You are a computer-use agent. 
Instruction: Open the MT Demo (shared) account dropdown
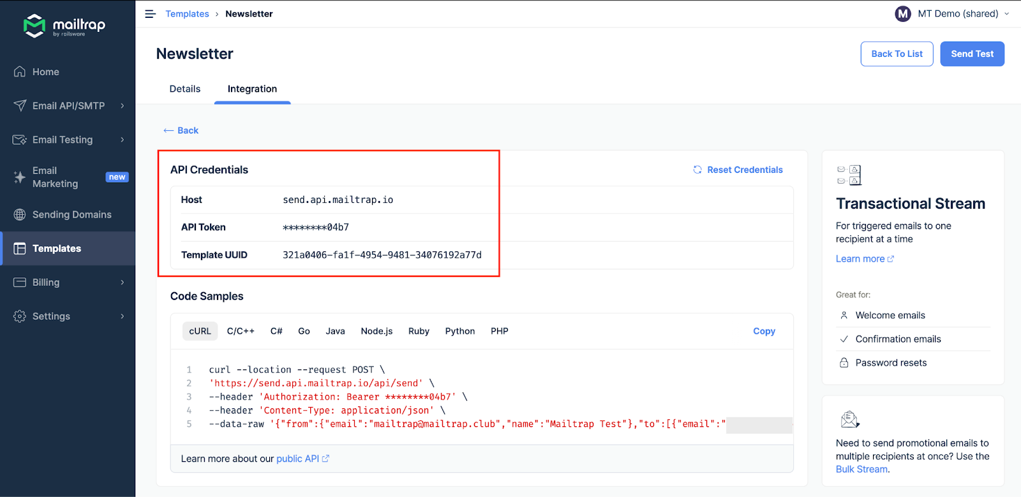pyautogui.click(x=952, y=13)
